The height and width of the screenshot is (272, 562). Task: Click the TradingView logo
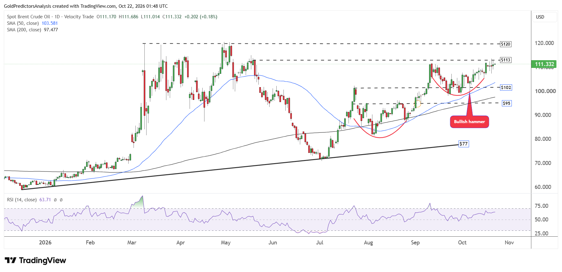pos(35,260)
